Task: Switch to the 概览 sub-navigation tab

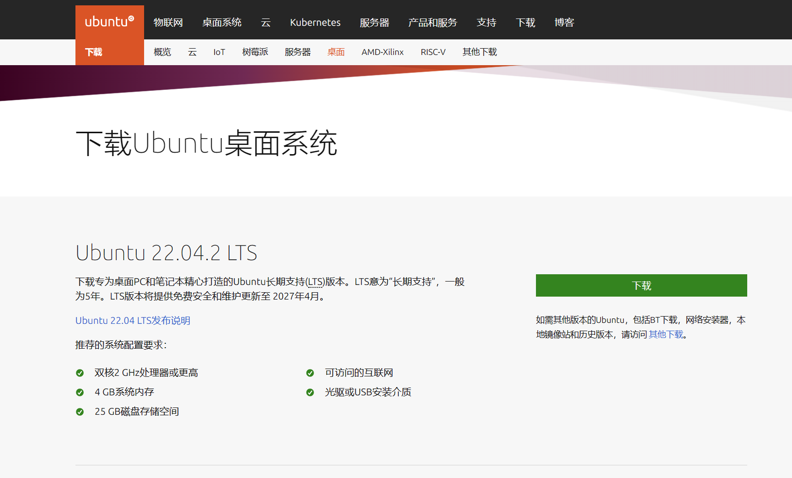Action: (x=162, y=52)
